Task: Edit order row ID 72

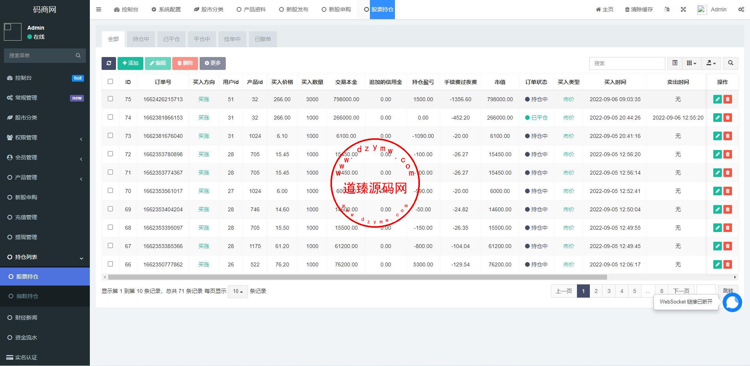Action: point(717,154)
